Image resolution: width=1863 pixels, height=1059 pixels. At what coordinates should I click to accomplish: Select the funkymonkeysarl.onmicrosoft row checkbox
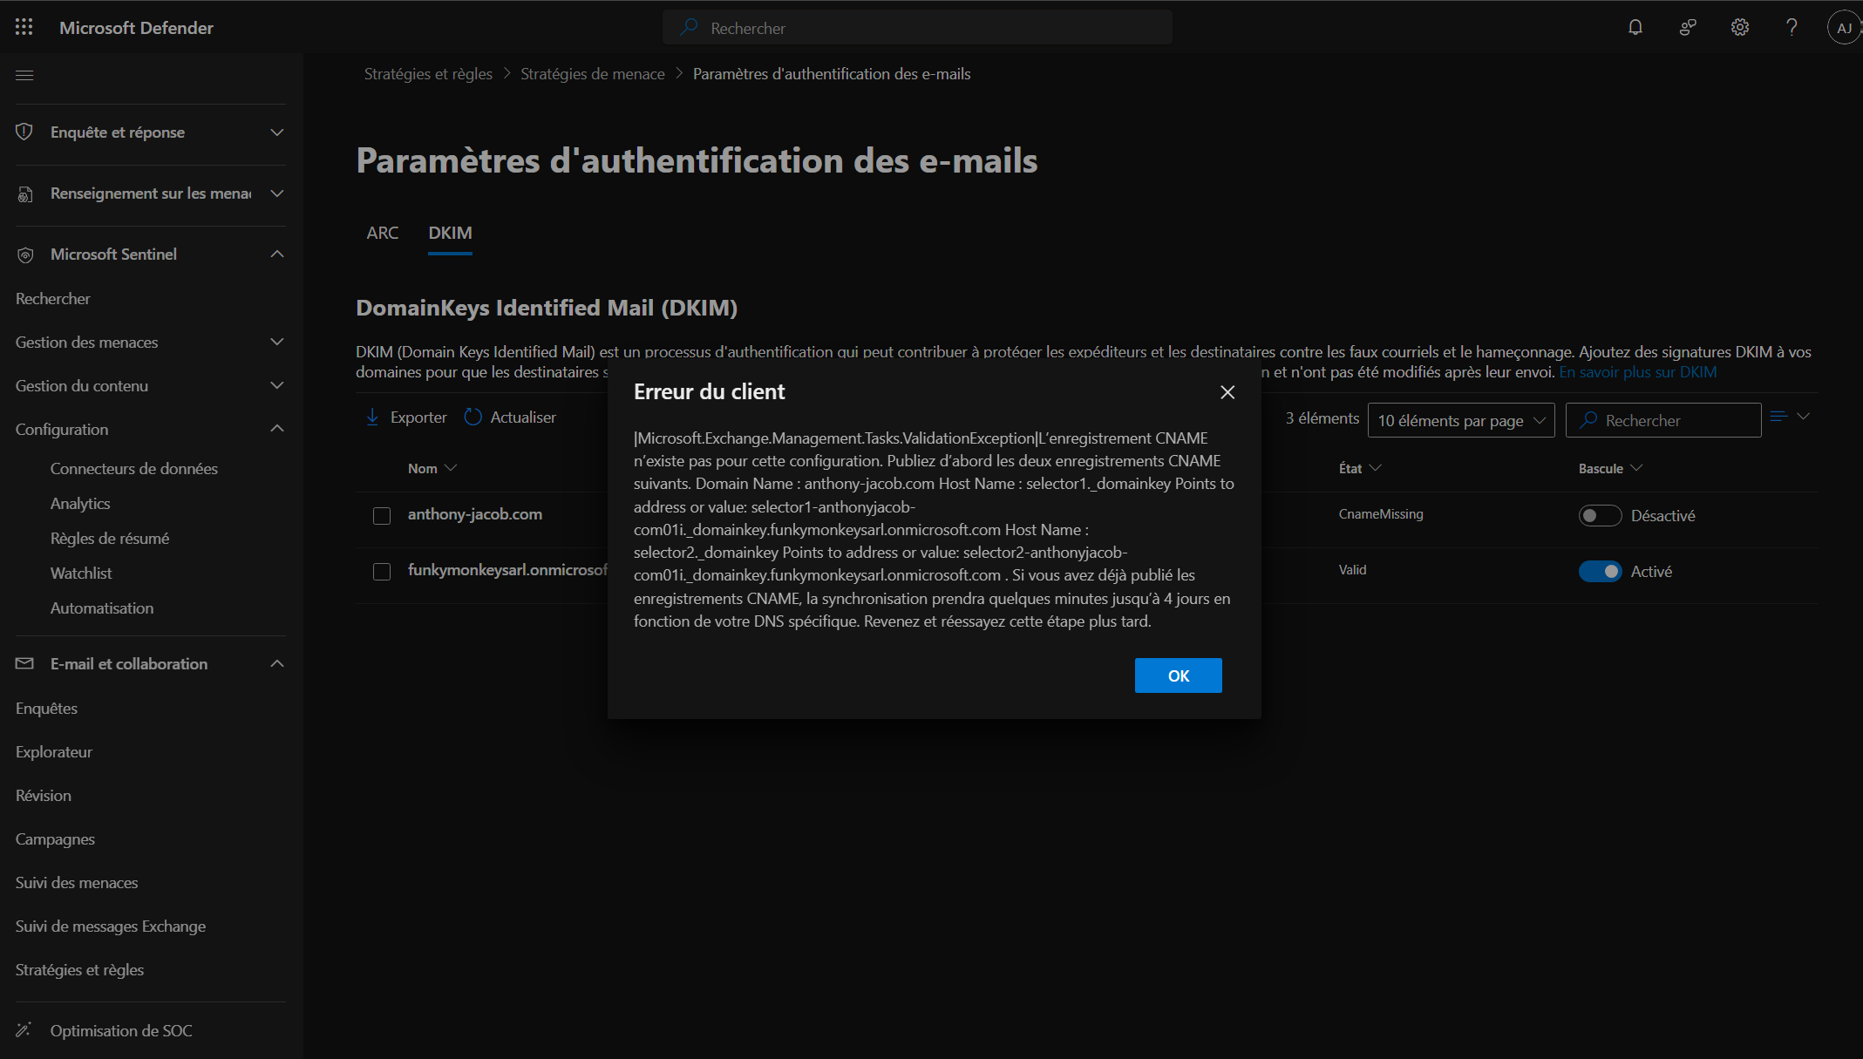[x=382, y=572]
